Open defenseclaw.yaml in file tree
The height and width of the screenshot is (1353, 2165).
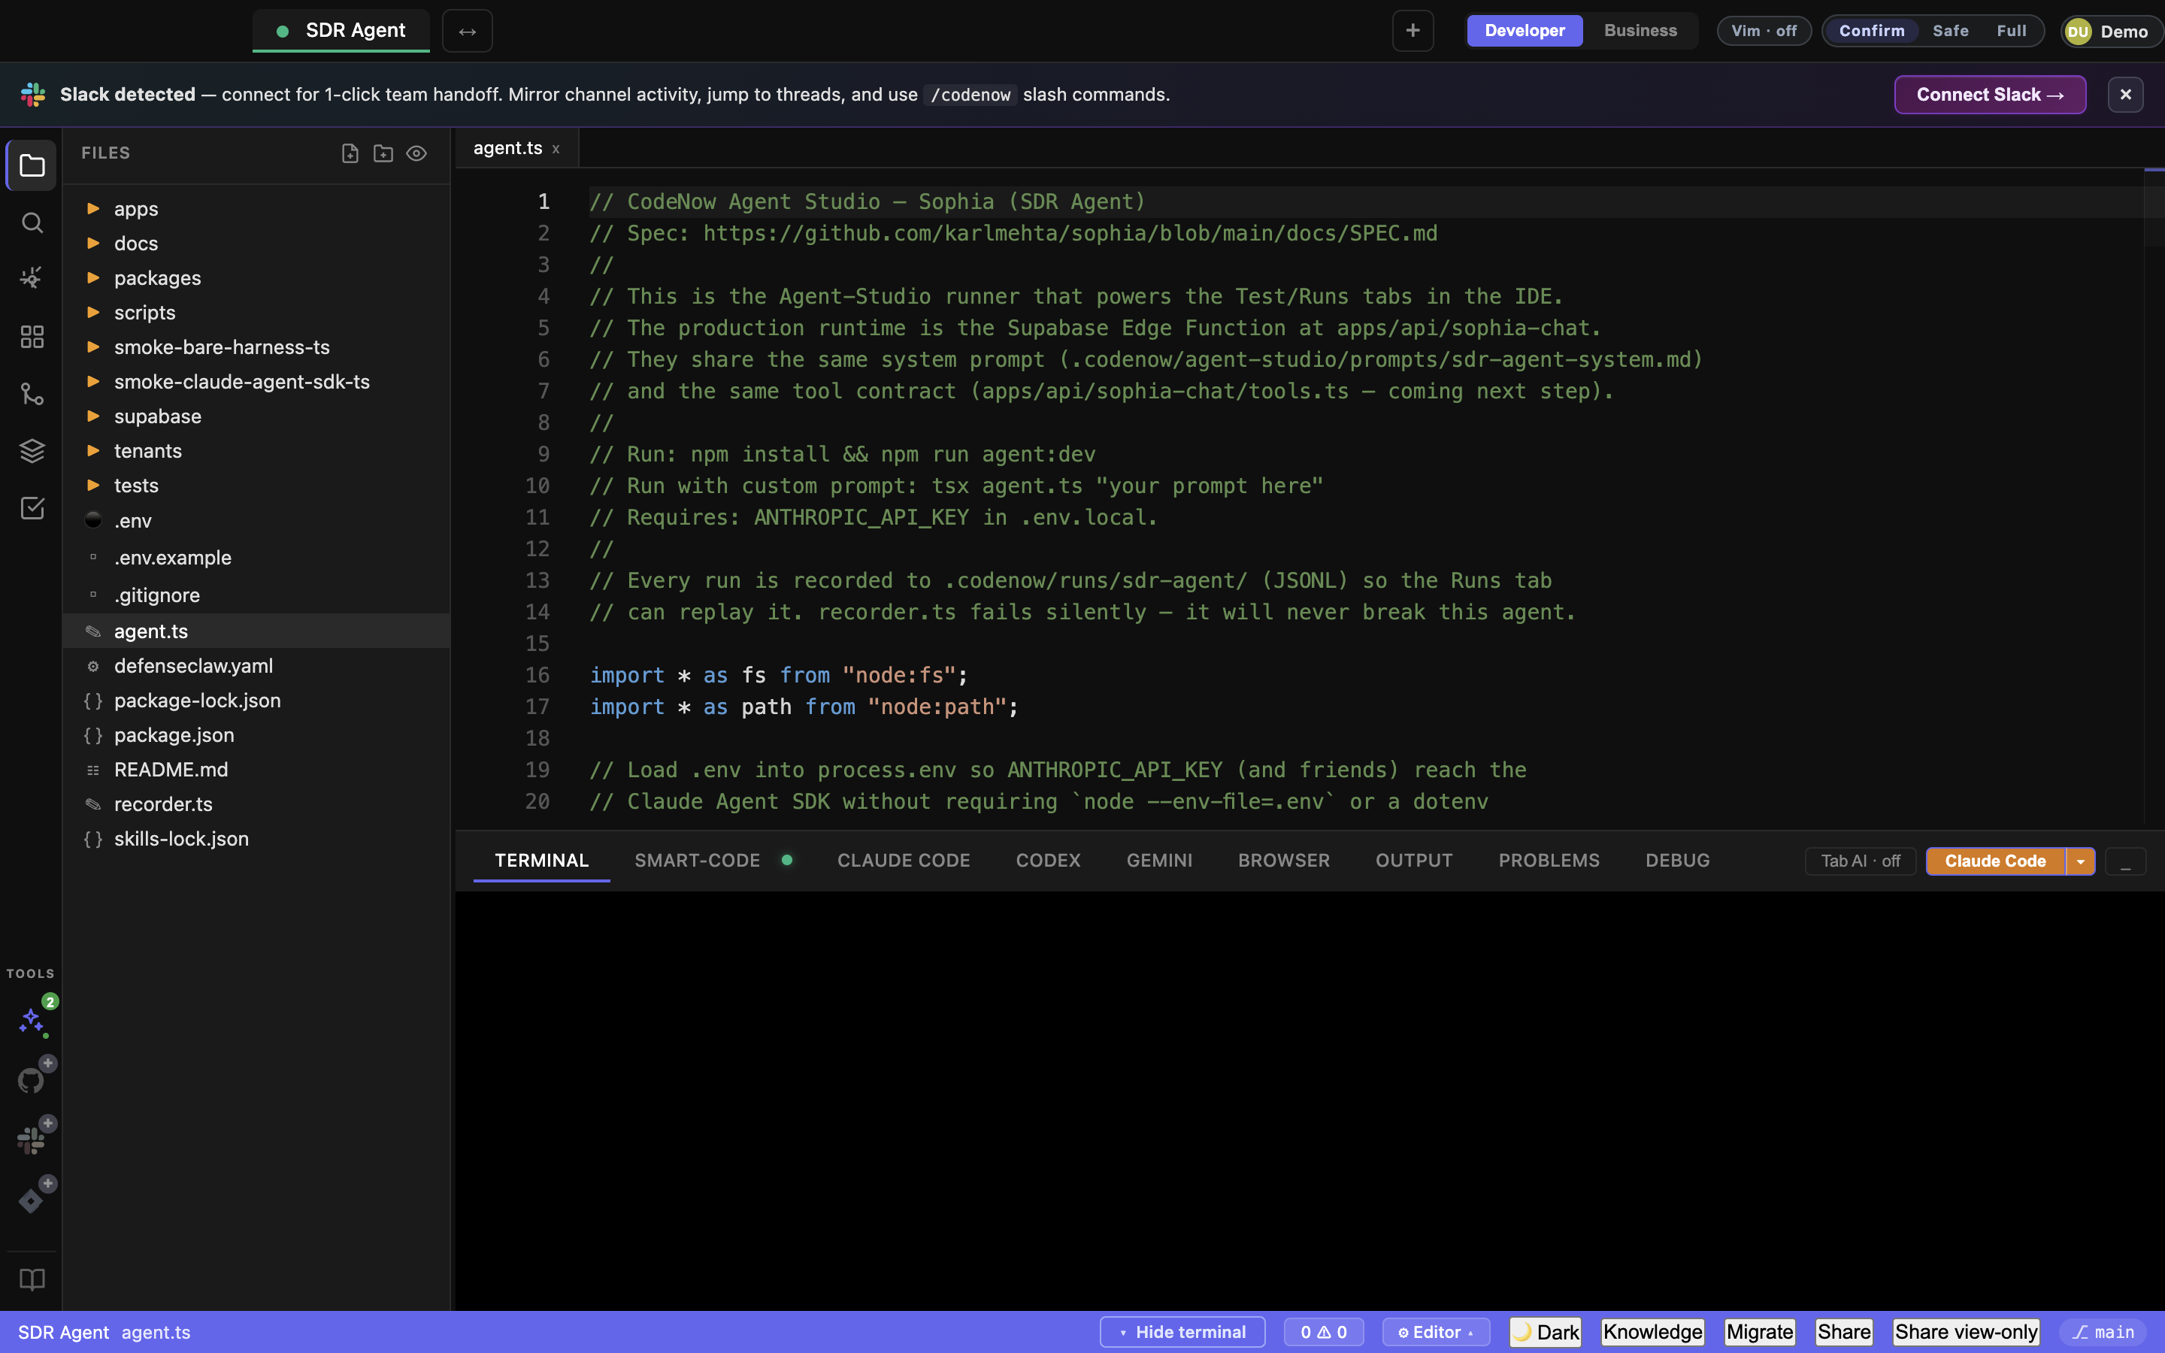click(x=255, y=666)
